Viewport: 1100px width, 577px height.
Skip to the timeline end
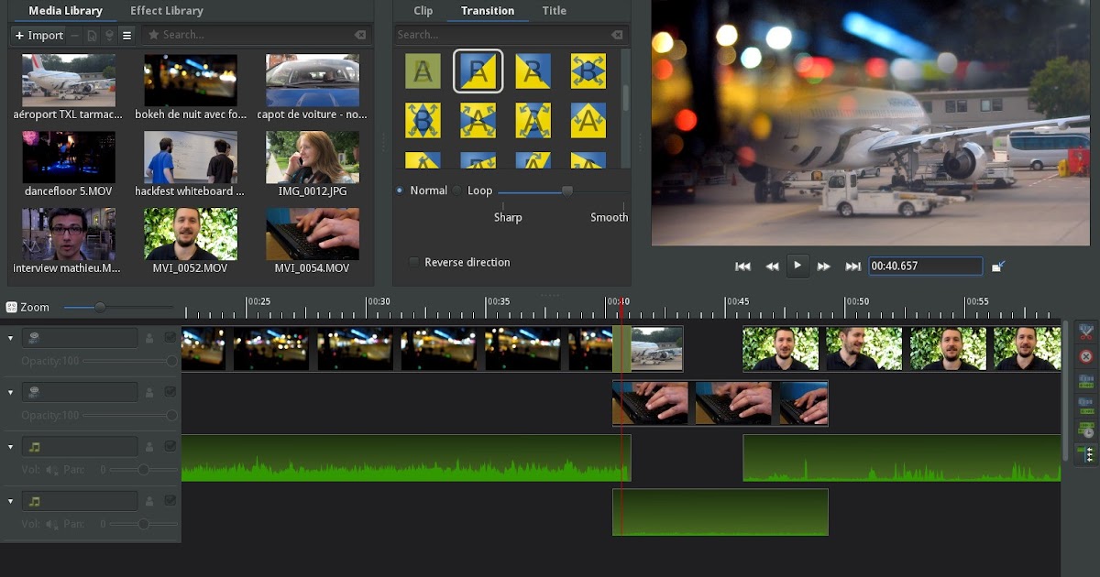point(852,267)
